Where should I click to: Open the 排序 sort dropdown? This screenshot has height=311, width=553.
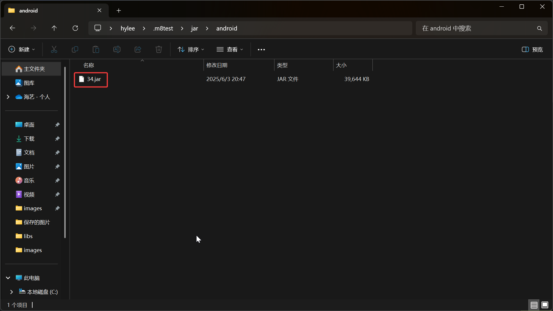click(x=191, y=49)
